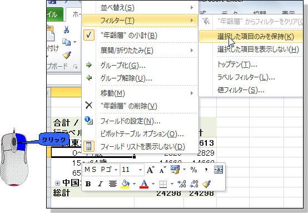Image resolution: width=308 pixels, height=213 pixels.
Task: Open 値フィルター(S)... option
Action: pos(251,90)
